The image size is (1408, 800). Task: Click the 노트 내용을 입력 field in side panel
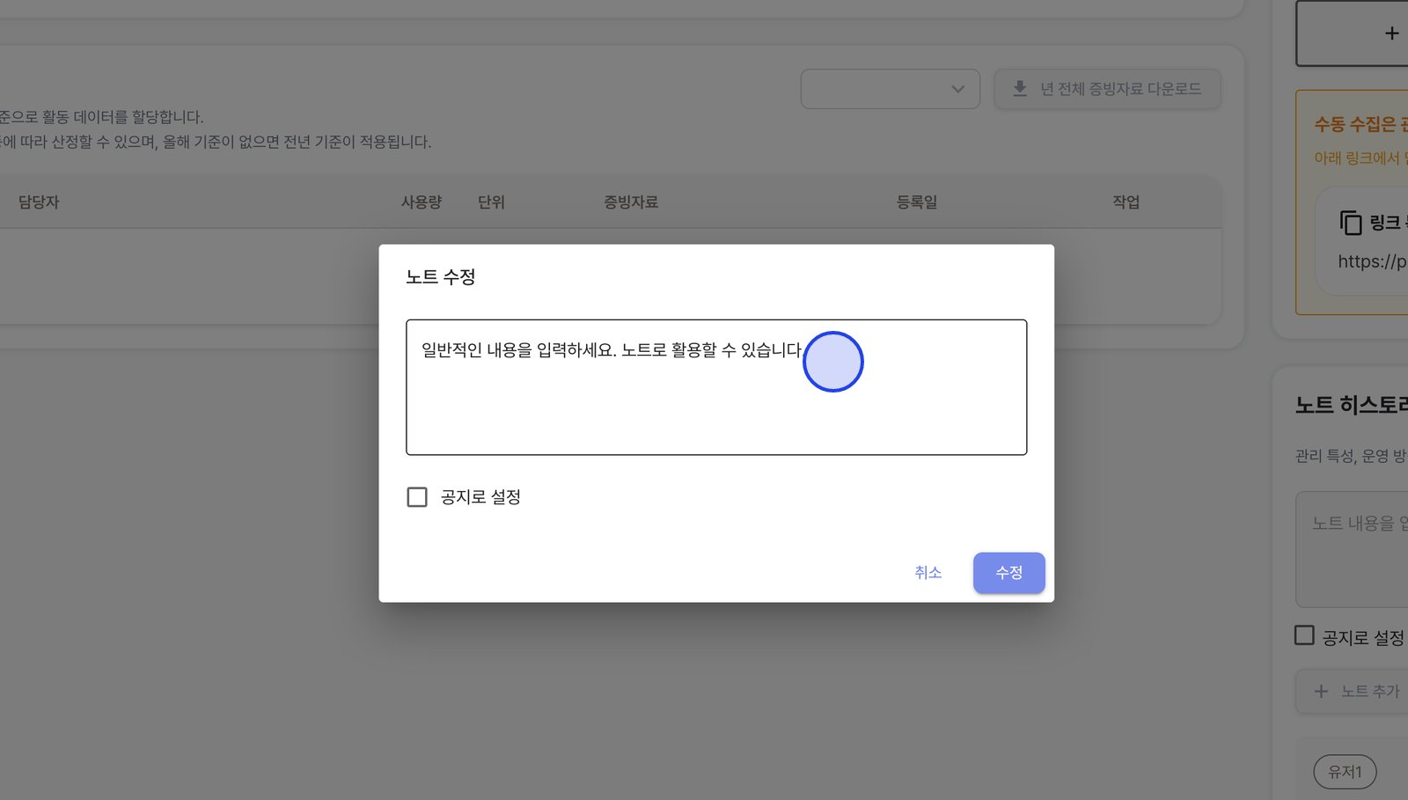1352,549
